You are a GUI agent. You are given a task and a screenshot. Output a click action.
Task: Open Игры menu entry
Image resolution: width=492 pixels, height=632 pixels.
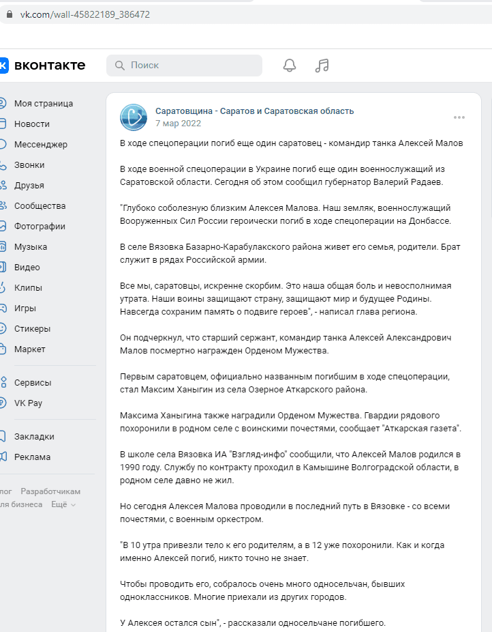pos(25,308)
